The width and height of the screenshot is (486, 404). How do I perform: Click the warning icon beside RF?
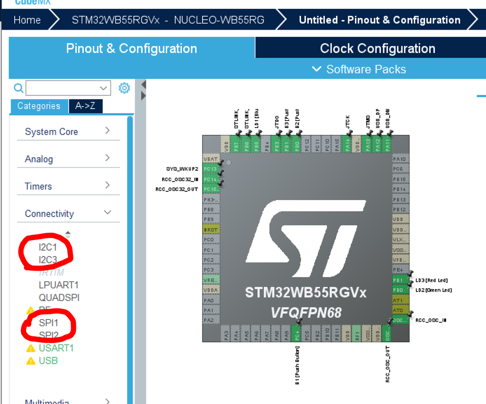(30, 310)
